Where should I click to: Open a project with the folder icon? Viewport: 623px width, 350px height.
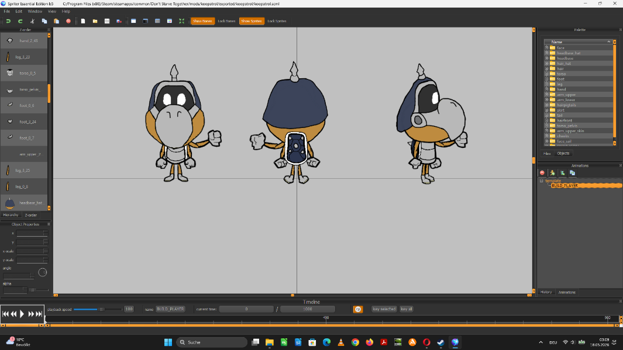[95, 21]
